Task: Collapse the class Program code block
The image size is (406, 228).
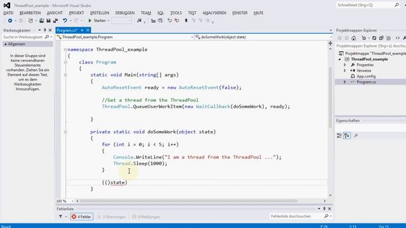Action: point(65,62)
